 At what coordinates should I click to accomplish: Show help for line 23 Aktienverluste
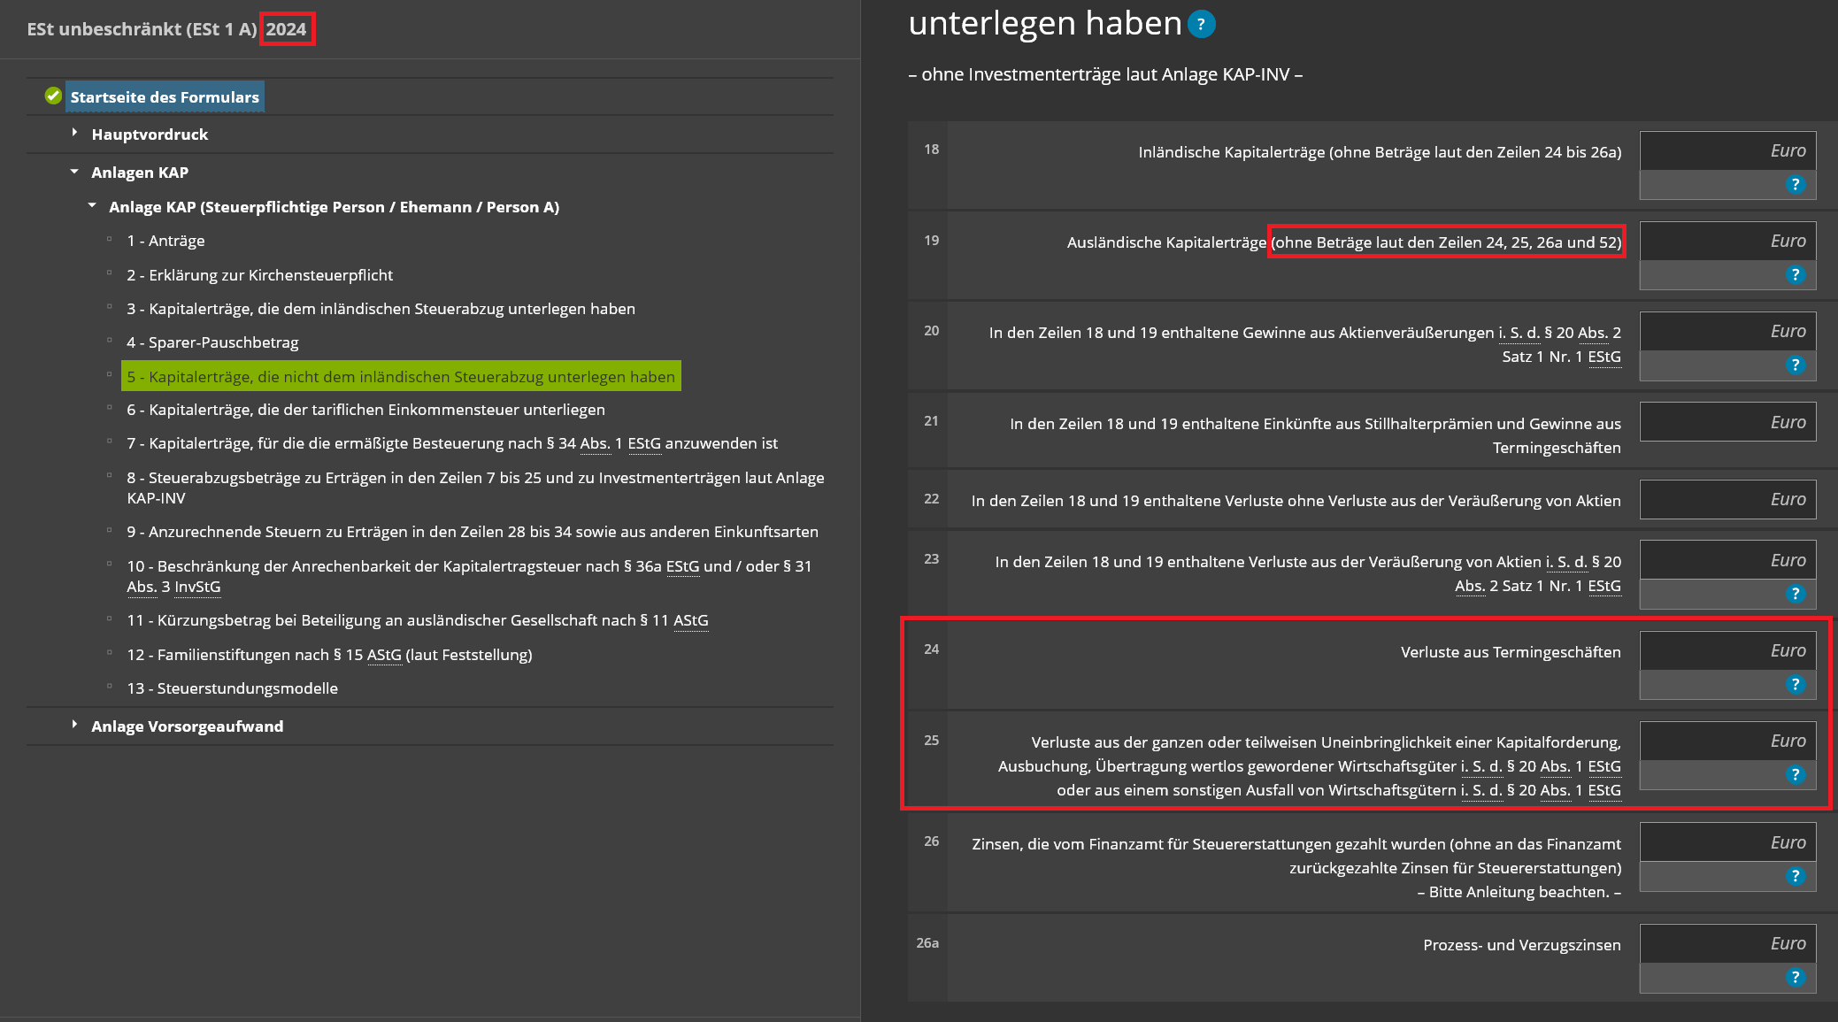tap(1795, 594)
